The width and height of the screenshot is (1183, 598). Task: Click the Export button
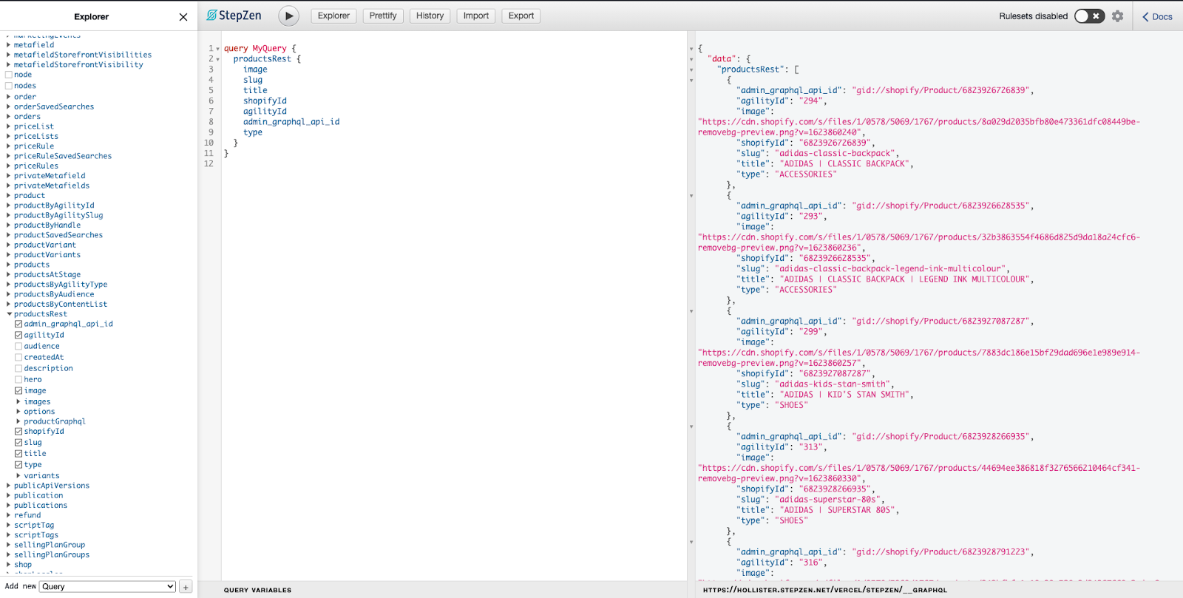(521, 16)
